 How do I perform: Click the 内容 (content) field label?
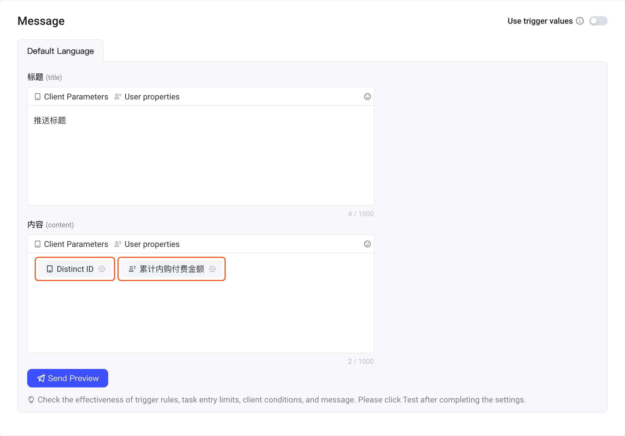pos(50,225)
